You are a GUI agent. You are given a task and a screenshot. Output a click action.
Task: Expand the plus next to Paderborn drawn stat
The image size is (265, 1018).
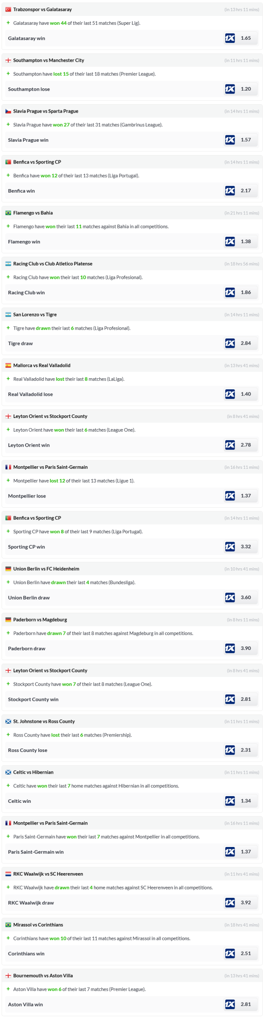click(x=8, y=633)
